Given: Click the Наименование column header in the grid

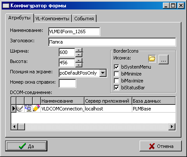Looking at the screenshot, I should (62, 101).
